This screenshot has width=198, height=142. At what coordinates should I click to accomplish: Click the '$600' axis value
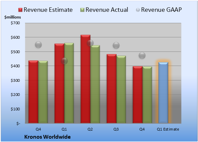[x=15, y=37]
